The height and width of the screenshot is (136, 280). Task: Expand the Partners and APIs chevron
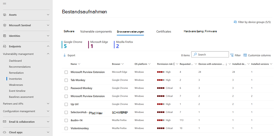tap(48, 104)
